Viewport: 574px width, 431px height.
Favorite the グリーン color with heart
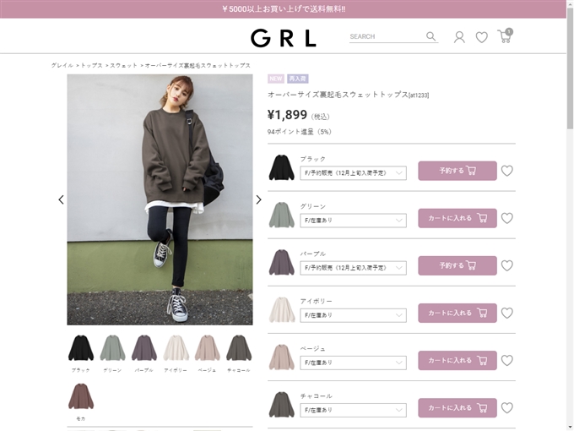[x=507, y=218]
